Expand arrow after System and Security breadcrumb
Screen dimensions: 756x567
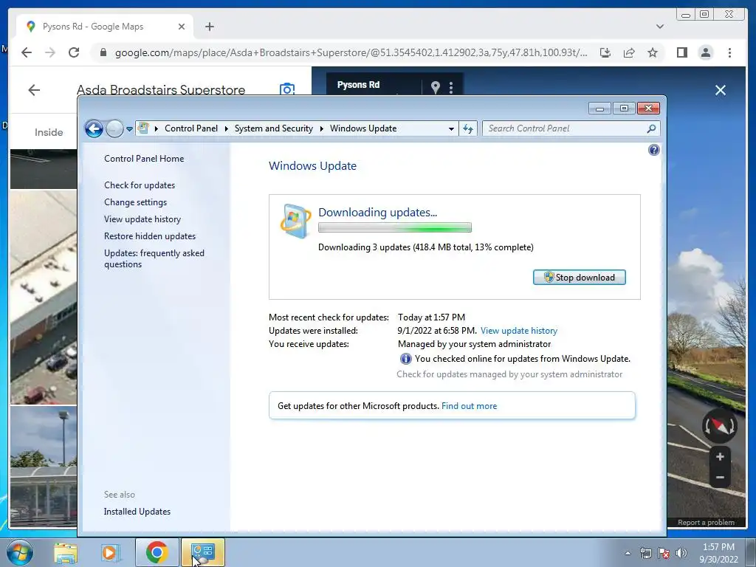[322, 128]
